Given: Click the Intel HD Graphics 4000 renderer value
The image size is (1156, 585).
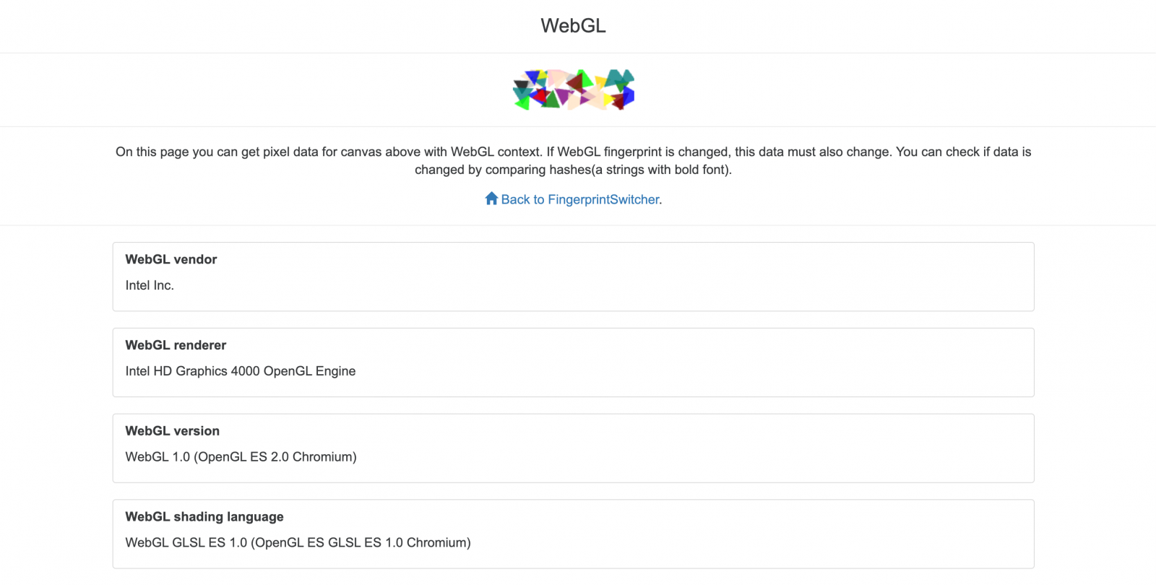Looking at the screenshot, I should [240, 371].
